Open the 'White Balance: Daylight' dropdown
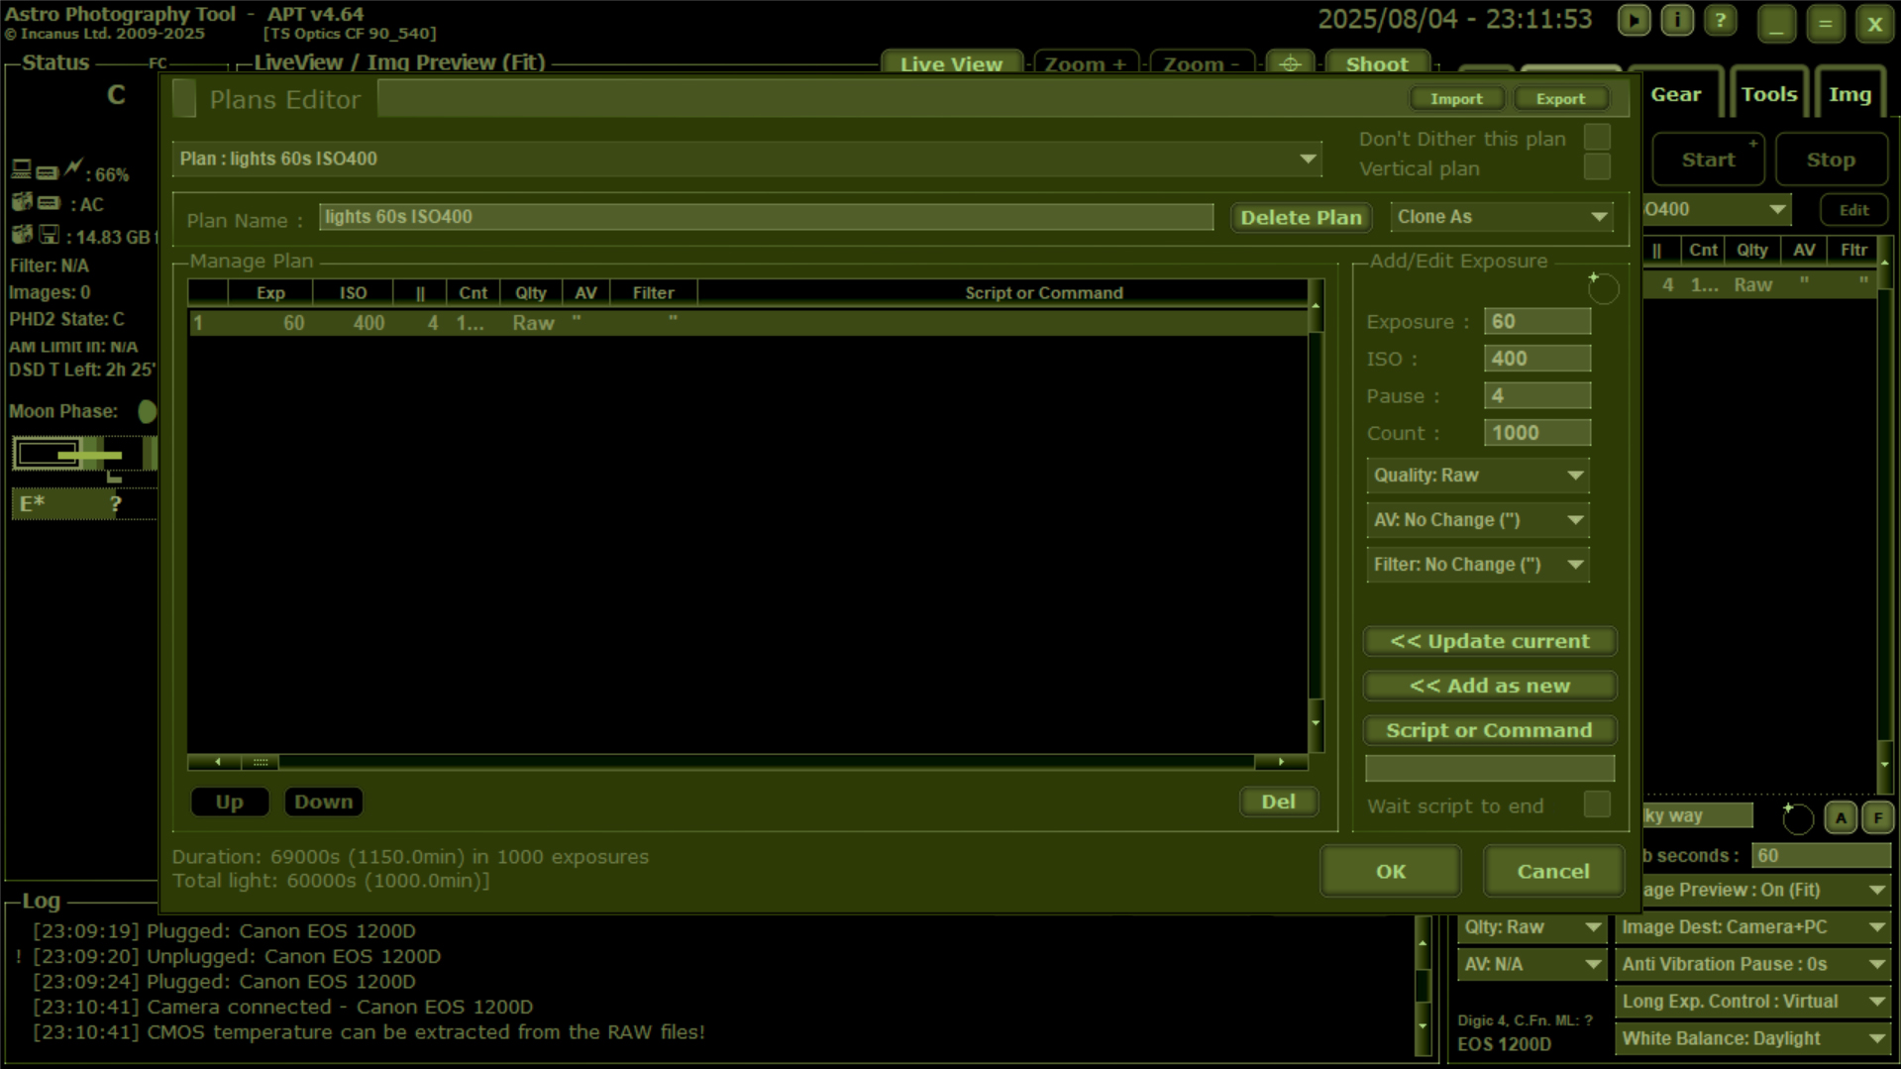This screenshot has height=1069, width=1901. coord(1752,1039)
